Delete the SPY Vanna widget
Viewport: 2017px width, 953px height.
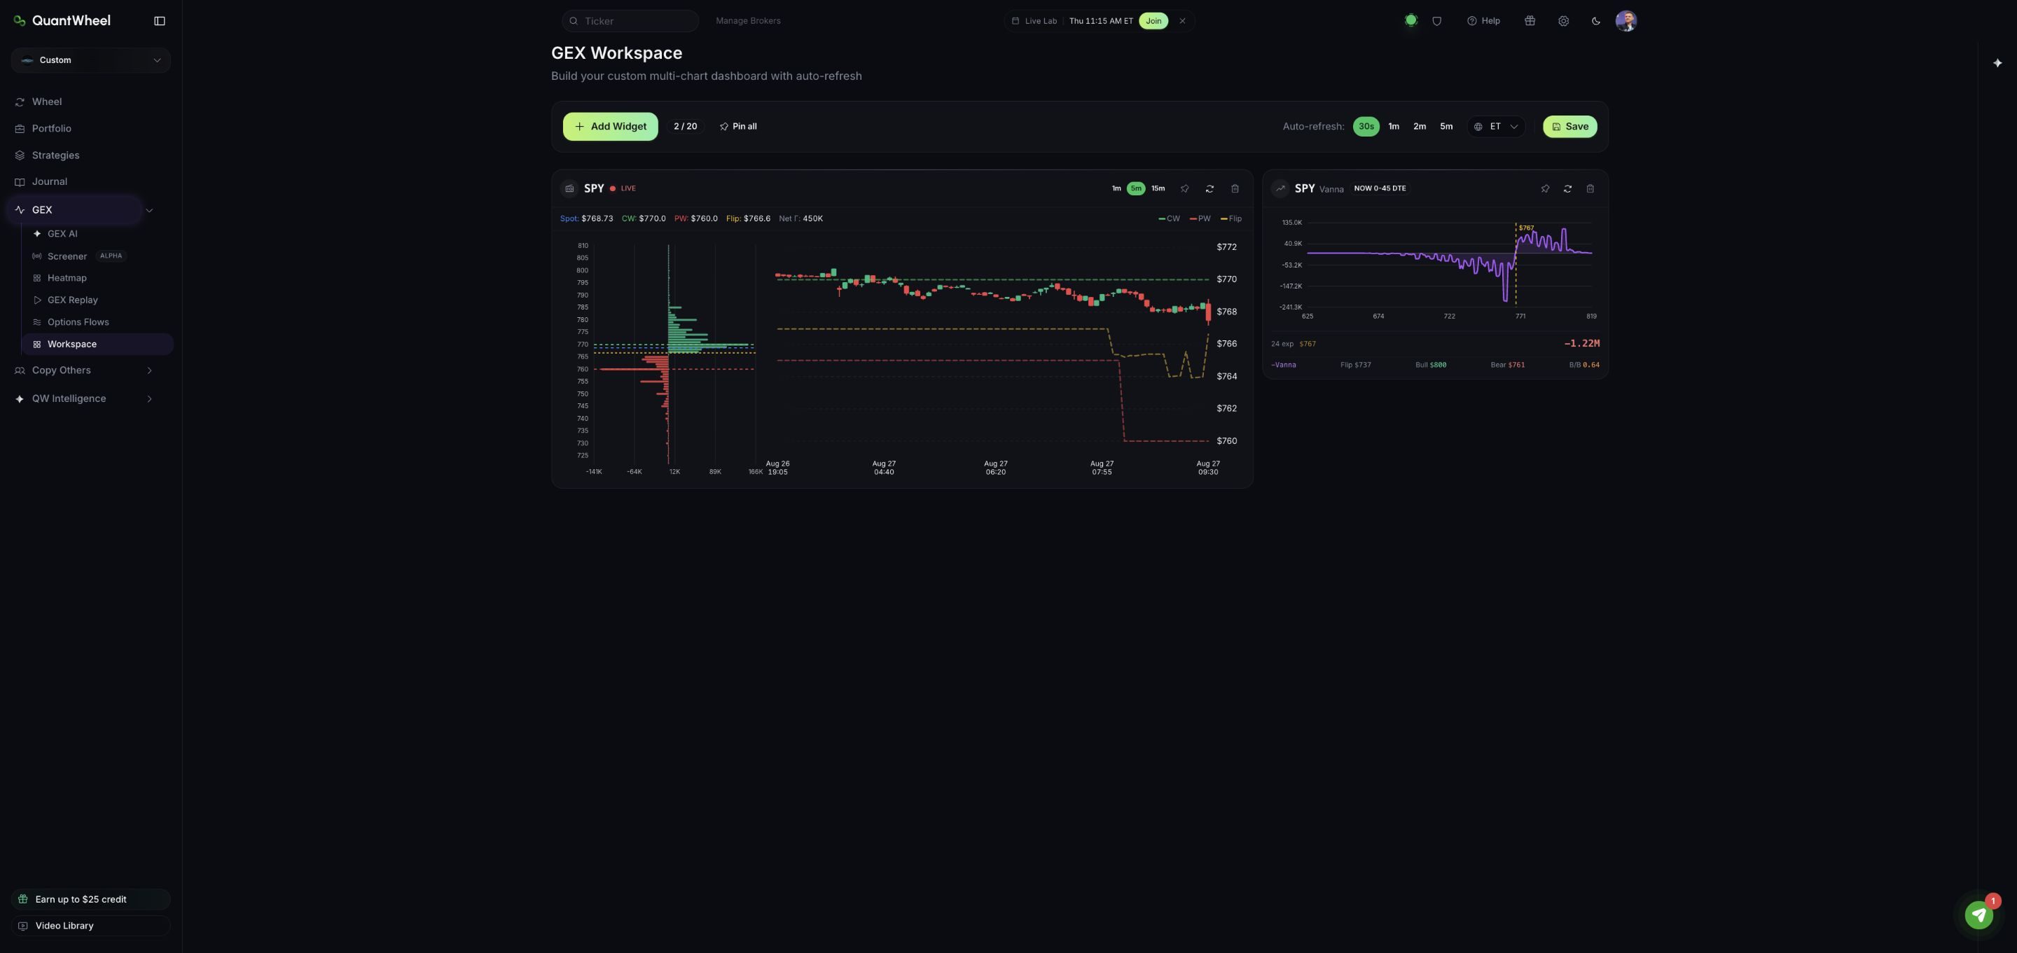[x=1590, y=189]
